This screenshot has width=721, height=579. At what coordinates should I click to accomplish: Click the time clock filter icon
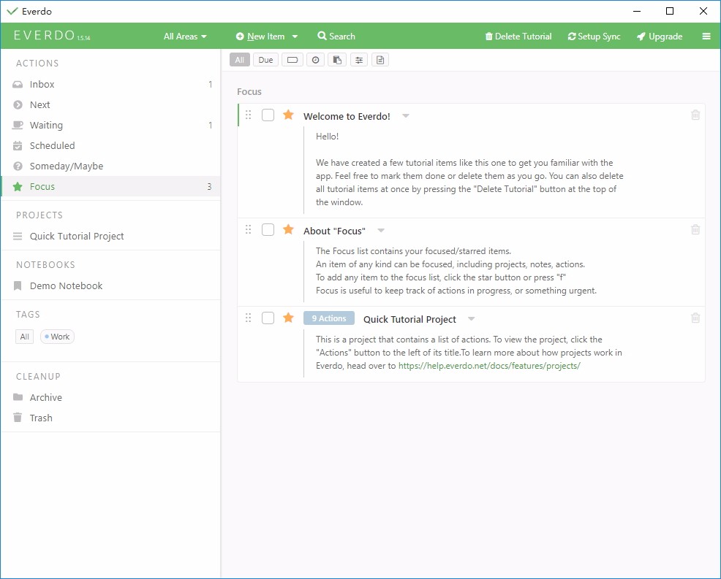pyautogui.click(x=315, y=60)
